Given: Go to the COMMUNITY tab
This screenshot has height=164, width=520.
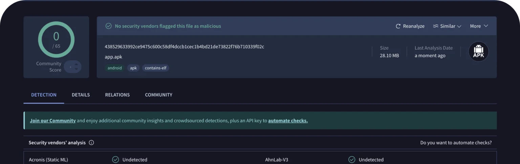Looking at the screenshot, I should coord(158,95).
